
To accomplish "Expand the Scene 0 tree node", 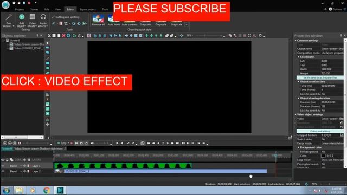I will 3,41.
